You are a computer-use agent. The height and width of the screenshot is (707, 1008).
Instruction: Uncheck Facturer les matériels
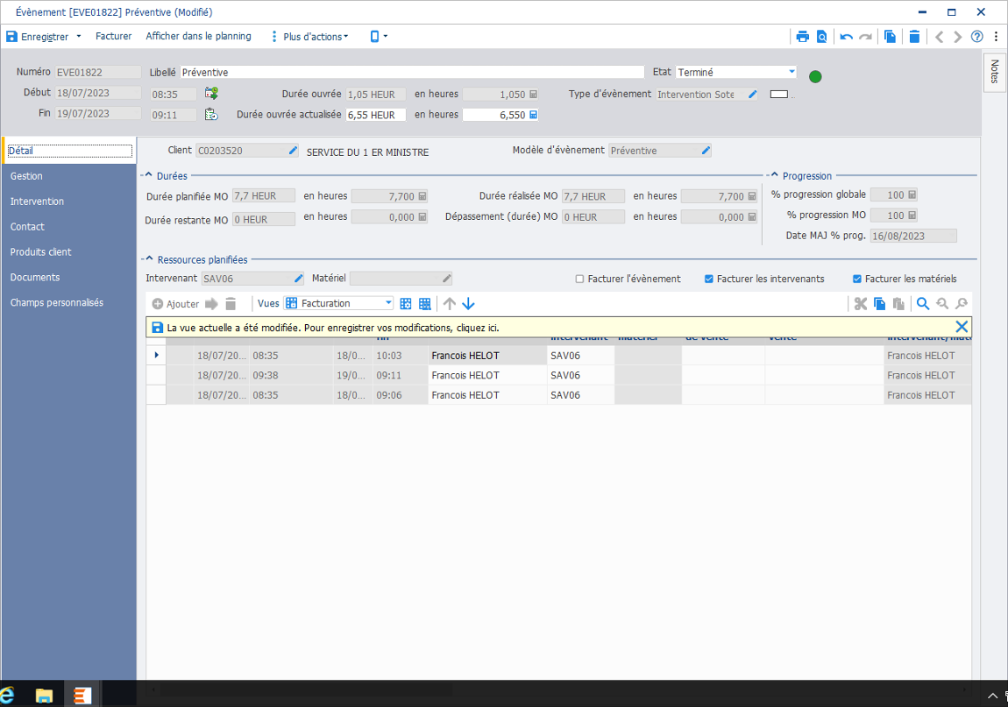pos(856,279)
